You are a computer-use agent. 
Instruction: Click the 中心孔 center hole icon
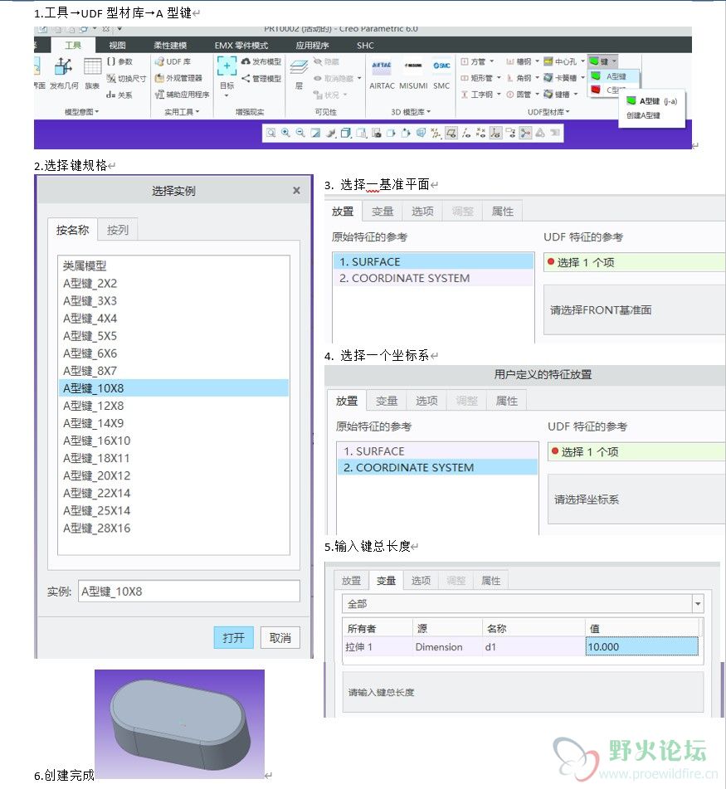548,61
